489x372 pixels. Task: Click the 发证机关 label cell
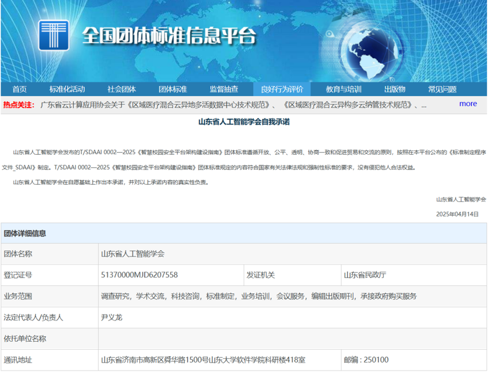292,275
